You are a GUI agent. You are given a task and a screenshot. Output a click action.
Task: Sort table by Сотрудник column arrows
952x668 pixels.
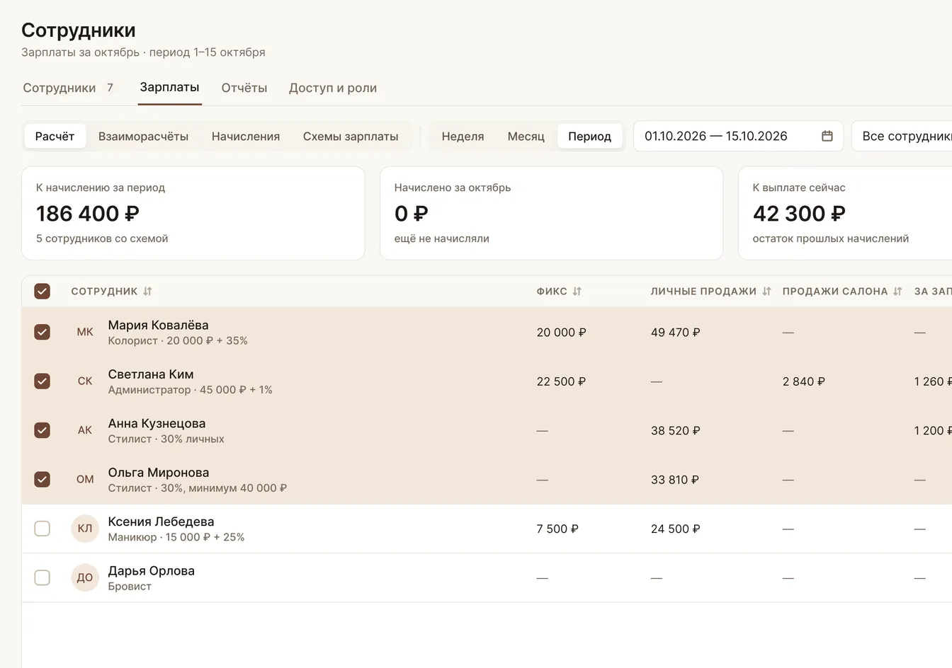coord(147,292)
